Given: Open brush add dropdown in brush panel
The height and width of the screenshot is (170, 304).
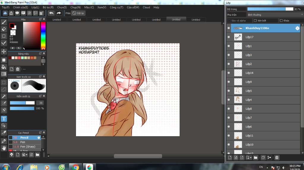Looking at the screenshot, I should 26,155.
